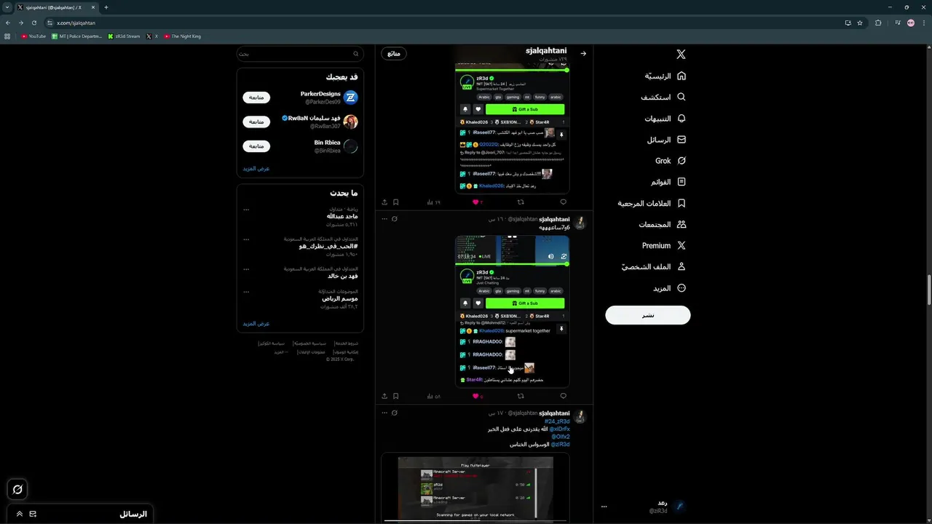Repost the 6و7ساعهههه post

[x=520, y=396]
